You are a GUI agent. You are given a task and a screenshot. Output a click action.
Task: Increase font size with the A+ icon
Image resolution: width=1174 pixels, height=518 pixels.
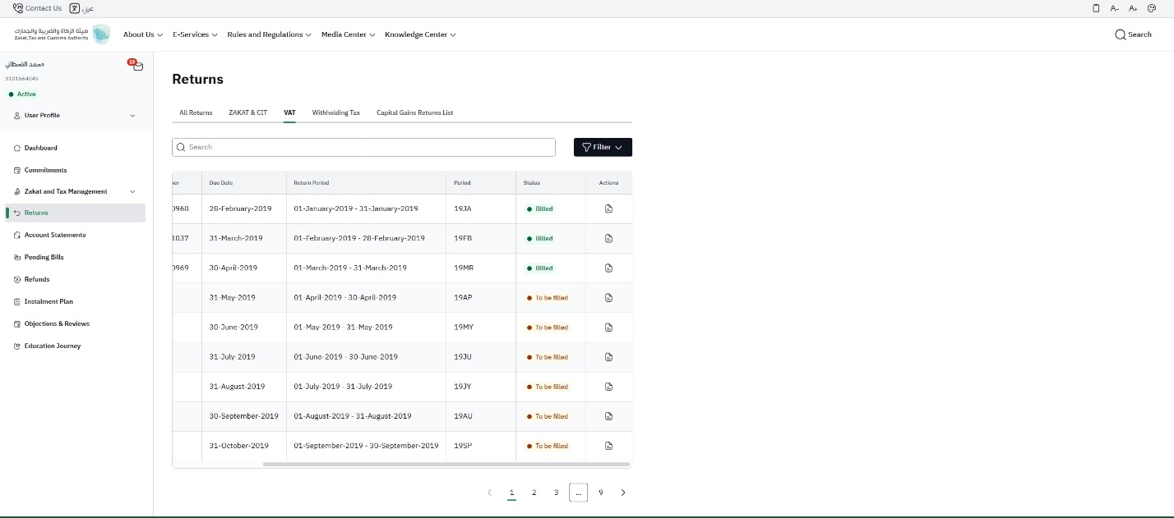tap(1133, 8)
